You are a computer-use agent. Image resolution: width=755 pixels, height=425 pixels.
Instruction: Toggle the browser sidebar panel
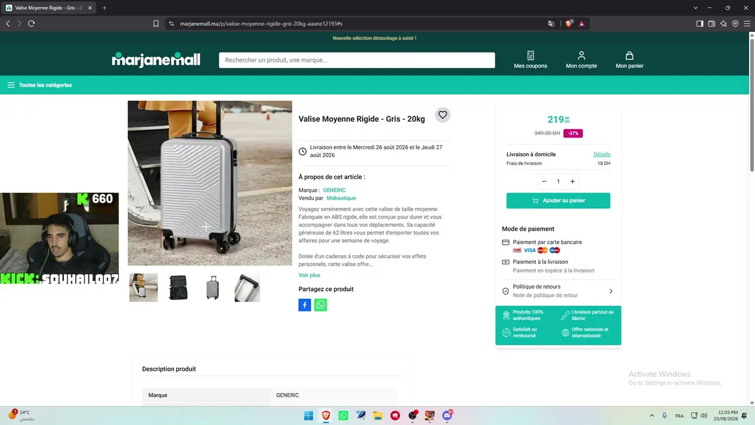pyautogui.click(x=700, y=24)
